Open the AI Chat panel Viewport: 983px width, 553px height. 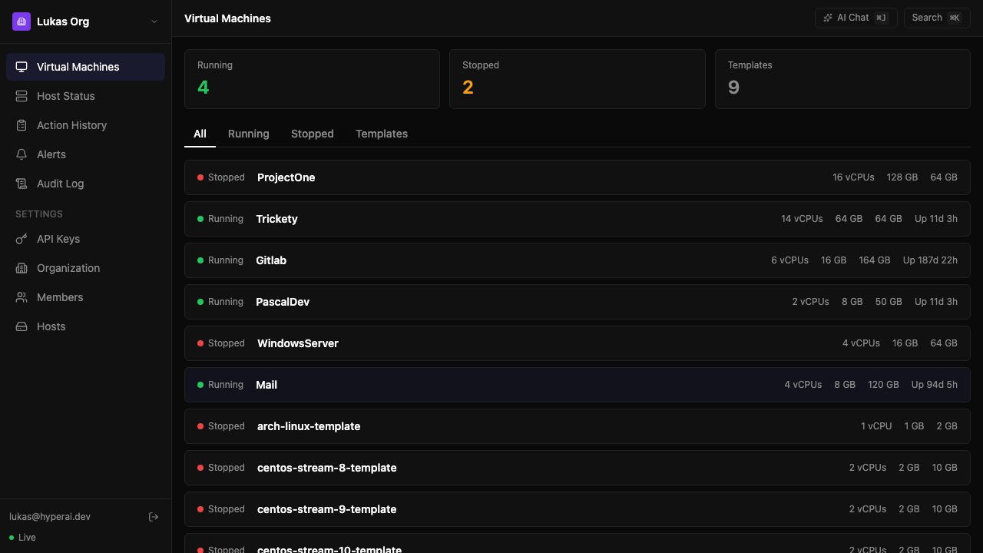click(x=856, y=17)
